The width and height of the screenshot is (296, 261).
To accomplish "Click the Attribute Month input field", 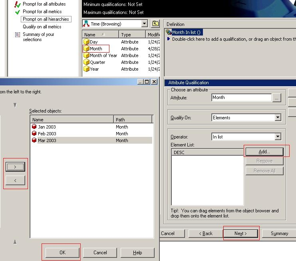I will [241, 97].
